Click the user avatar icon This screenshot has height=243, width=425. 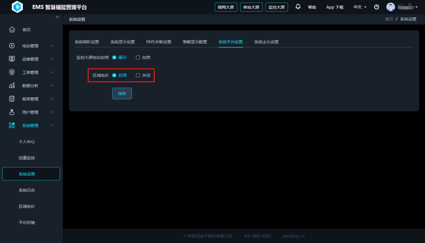click(390, 7)
